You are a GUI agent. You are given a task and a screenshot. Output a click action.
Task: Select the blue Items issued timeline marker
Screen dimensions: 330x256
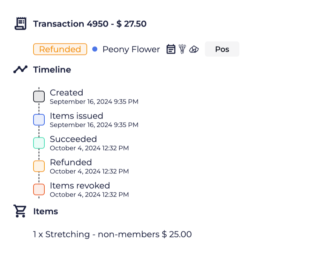pyautogui.click(x=39, y=120)
